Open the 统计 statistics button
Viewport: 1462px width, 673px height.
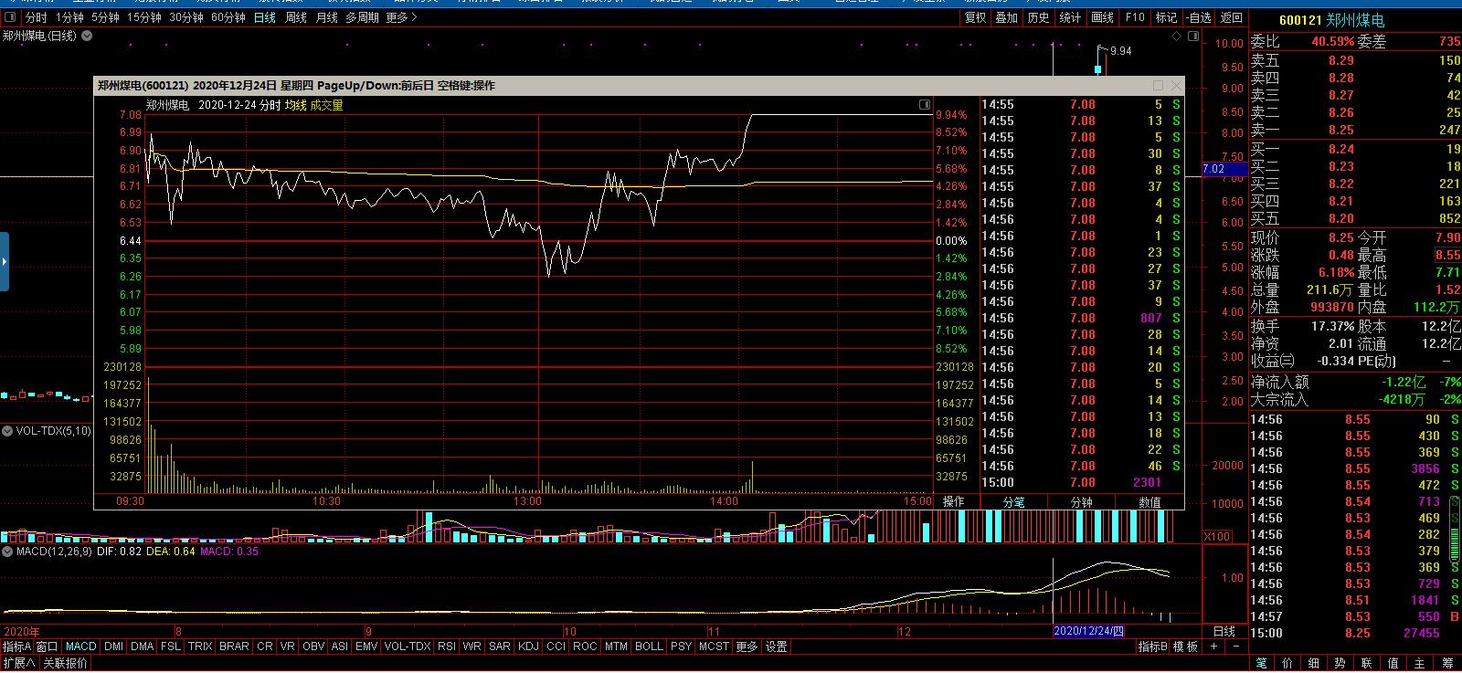[1070, 17]
